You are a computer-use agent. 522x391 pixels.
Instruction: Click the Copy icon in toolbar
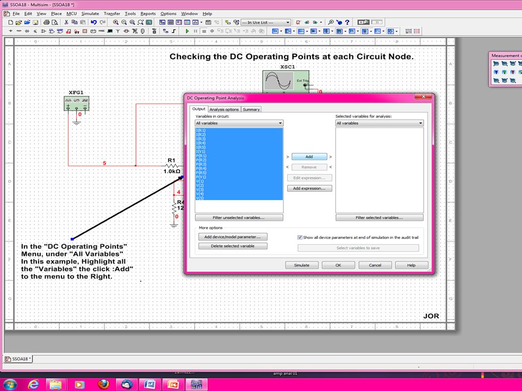point(74,22)
